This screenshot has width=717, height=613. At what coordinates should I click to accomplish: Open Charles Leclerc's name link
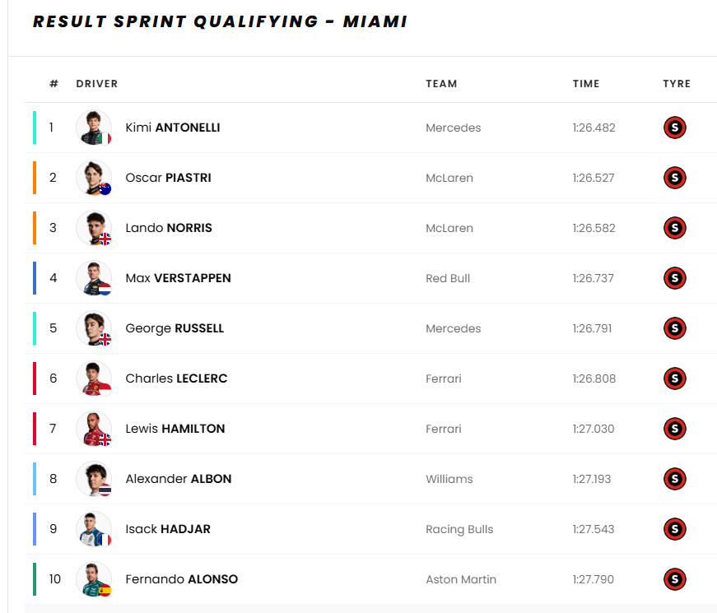pyautogui.click(x=176, y=378)
